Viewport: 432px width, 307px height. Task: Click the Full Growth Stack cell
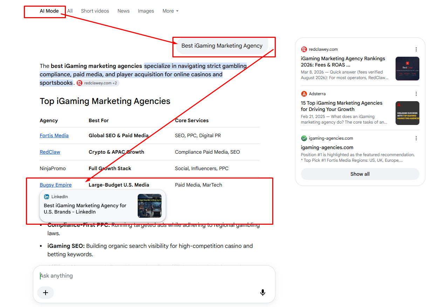click(110, 168)
